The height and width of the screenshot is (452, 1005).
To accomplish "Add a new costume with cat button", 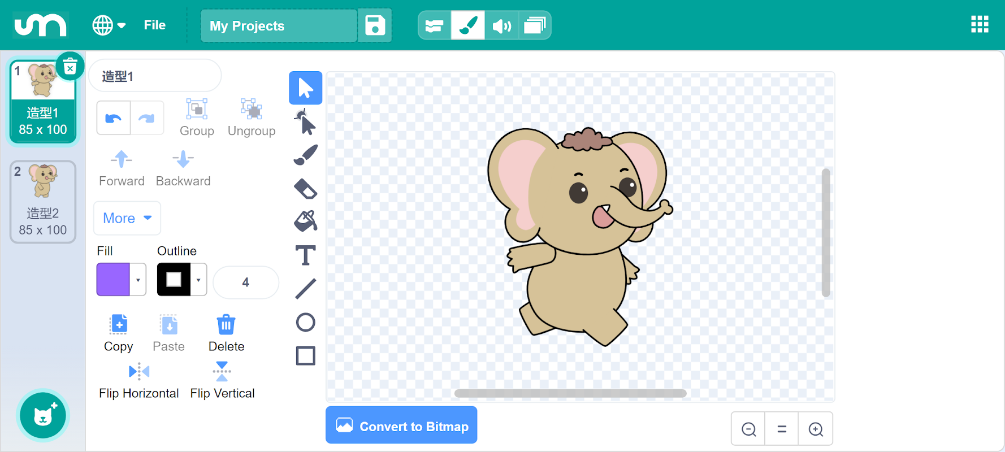I will (x=43, y=415).
